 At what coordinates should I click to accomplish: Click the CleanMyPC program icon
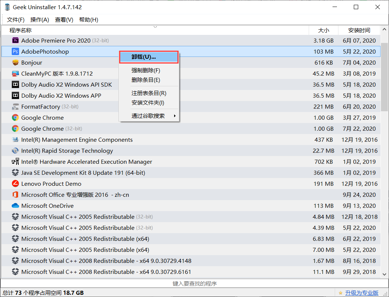15,73
